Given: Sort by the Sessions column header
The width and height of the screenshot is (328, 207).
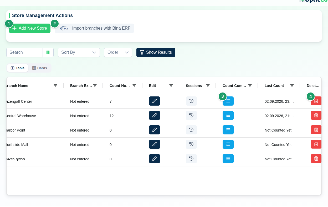Looking at the screenshot, I should [194, 86].
